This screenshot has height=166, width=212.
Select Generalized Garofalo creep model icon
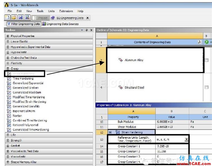point(9,106)
